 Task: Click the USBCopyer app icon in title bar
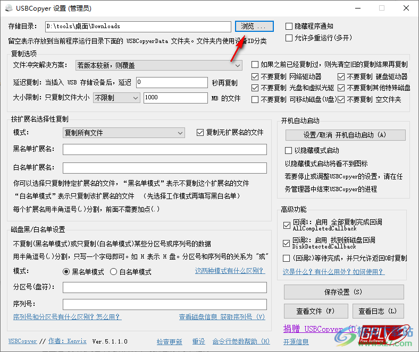pos(9,8)
